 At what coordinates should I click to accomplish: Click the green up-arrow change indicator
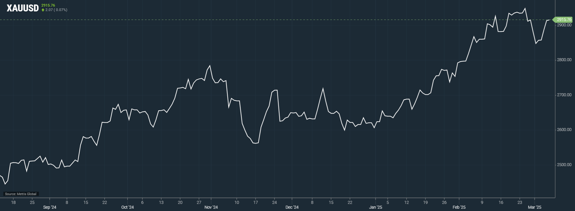tap(43, 10)
